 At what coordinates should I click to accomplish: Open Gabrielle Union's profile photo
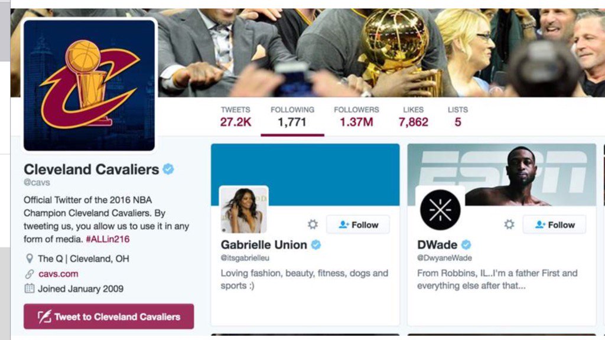coord(243,210)
